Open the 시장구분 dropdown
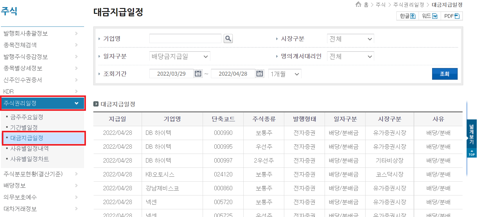The image size is (494, 217). (x=350, y=39)
